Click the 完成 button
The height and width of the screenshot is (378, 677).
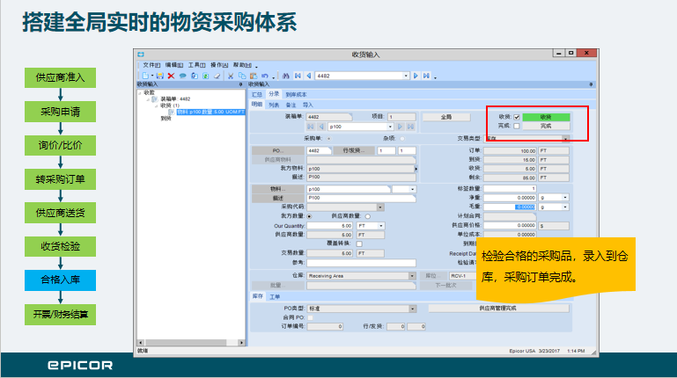tap(546, 127)
